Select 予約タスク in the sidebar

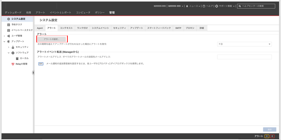(x=17, y=25)
